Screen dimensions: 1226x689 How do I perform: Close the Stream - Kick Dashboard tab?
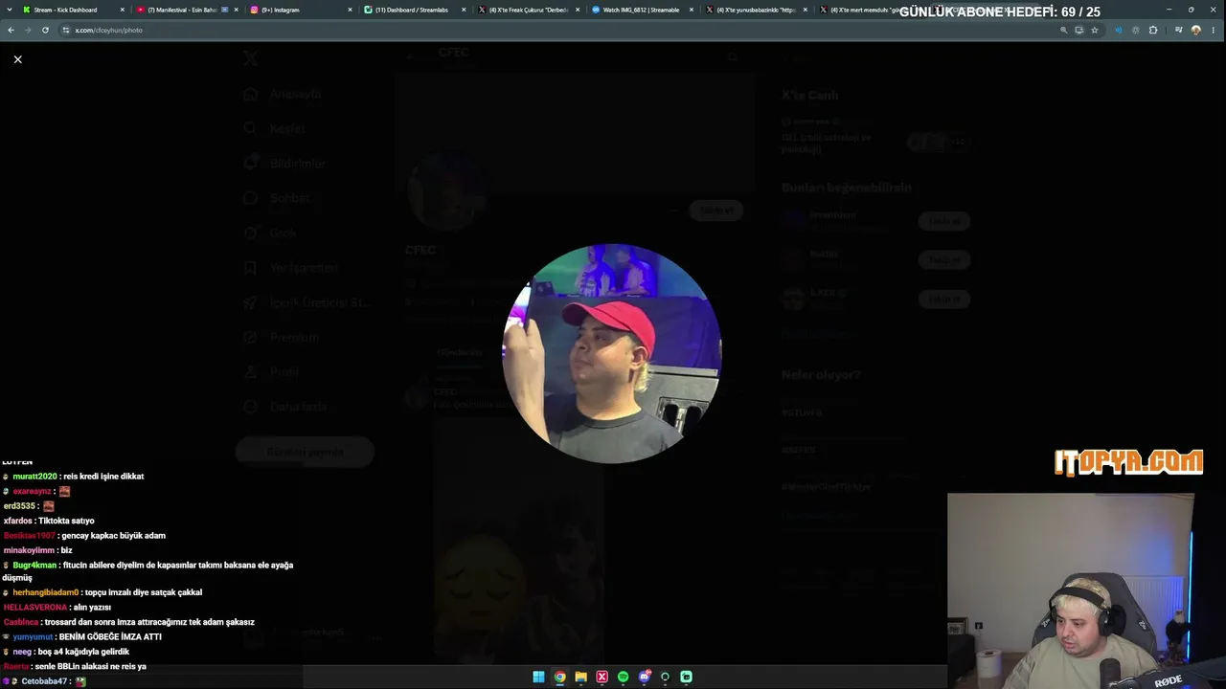click(122, 10)
